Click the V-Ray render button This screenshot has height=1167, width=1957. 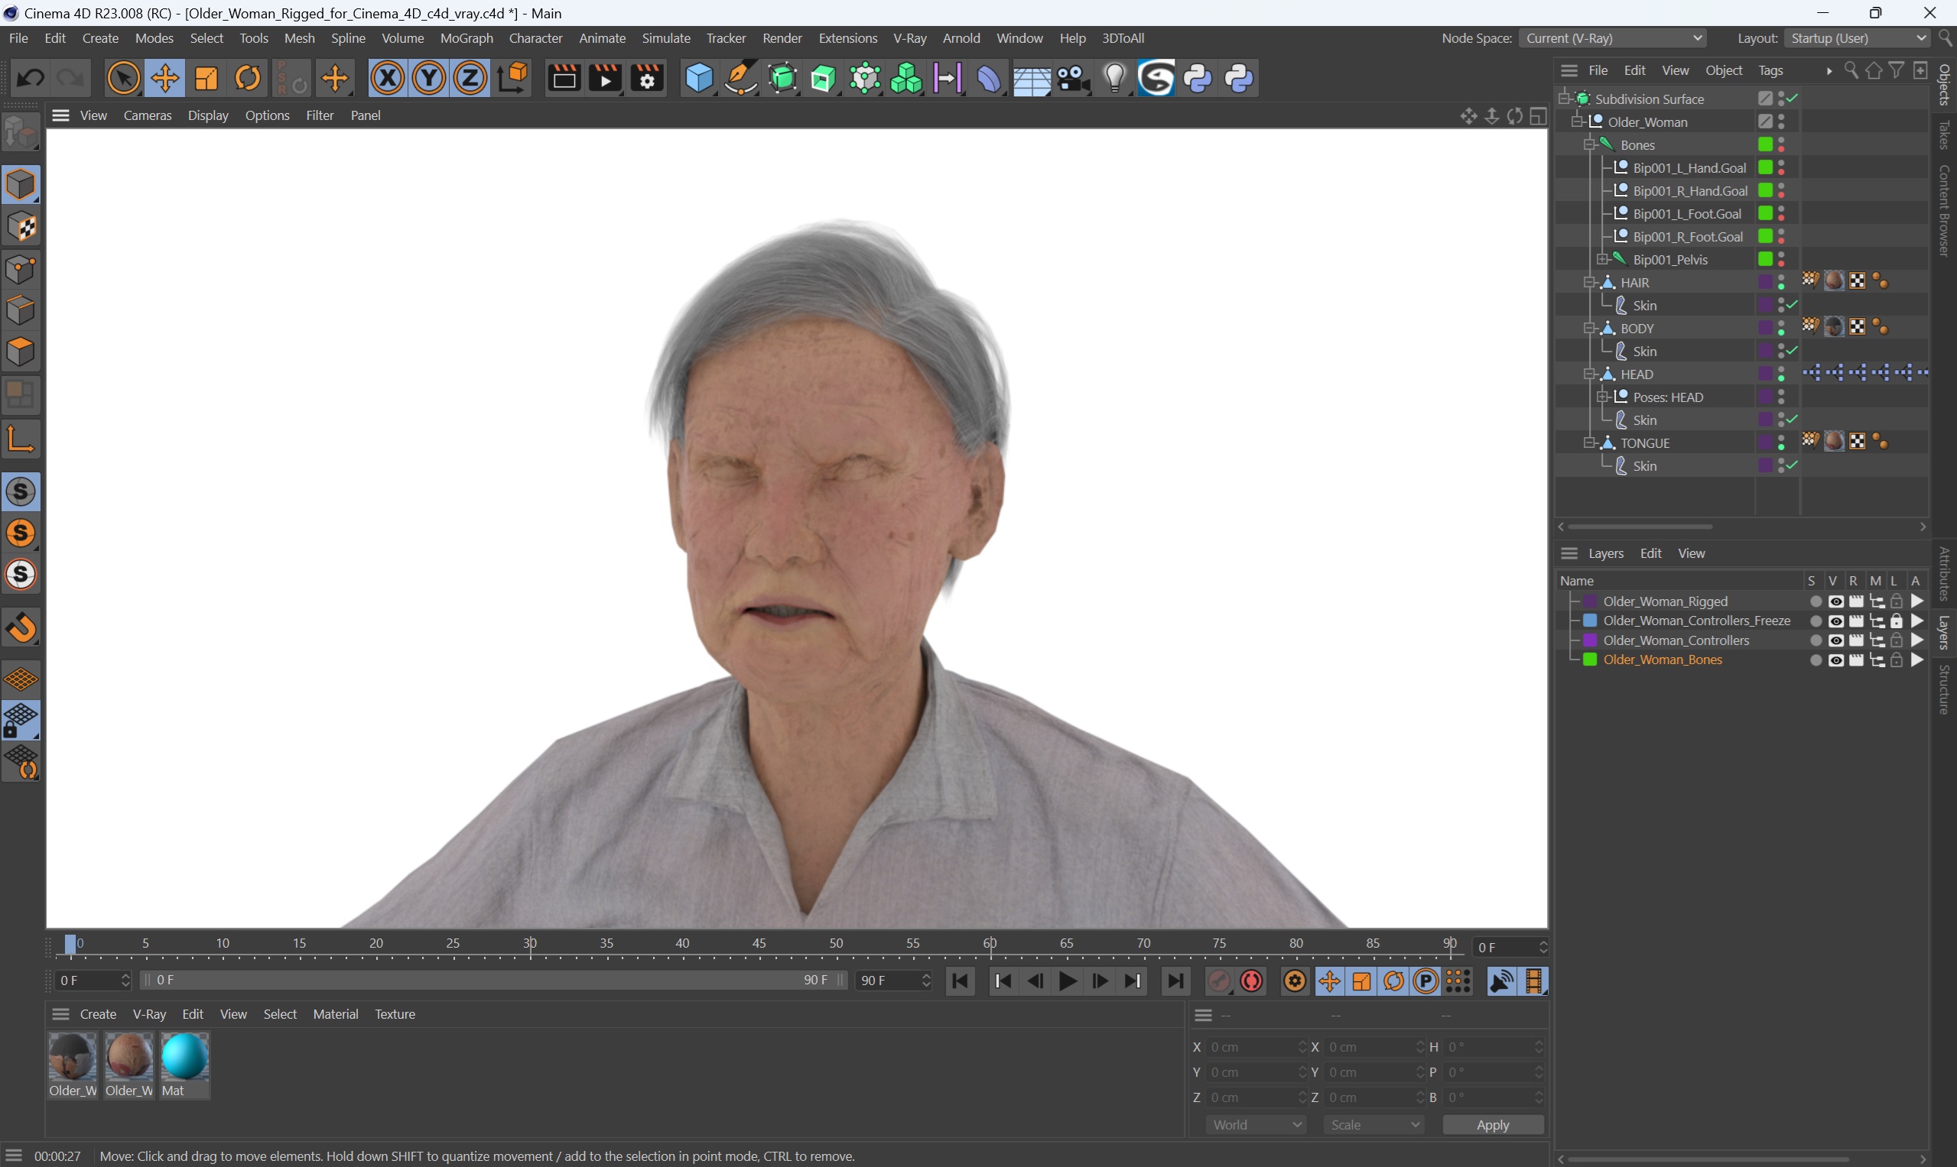pyautogui.click(x=1156, y=78)
